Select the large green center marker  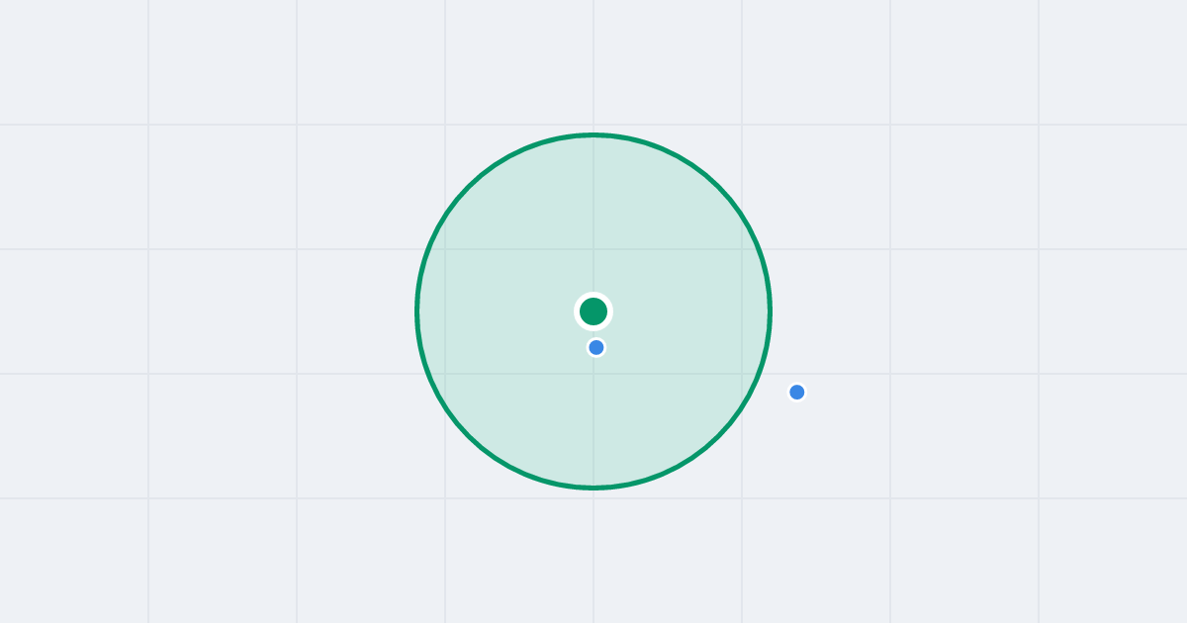click(x=593, y=311)
